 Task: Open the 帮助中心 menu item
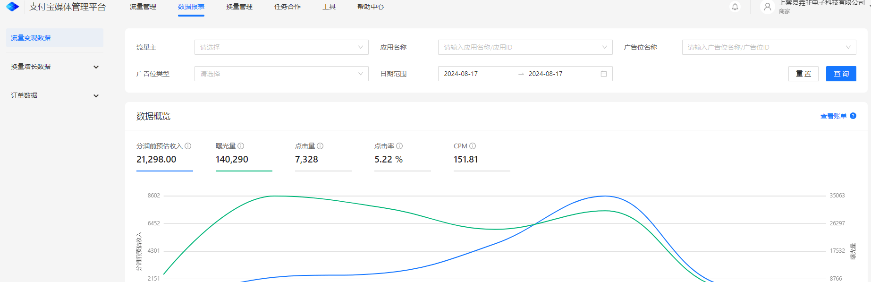pos(371,7)
